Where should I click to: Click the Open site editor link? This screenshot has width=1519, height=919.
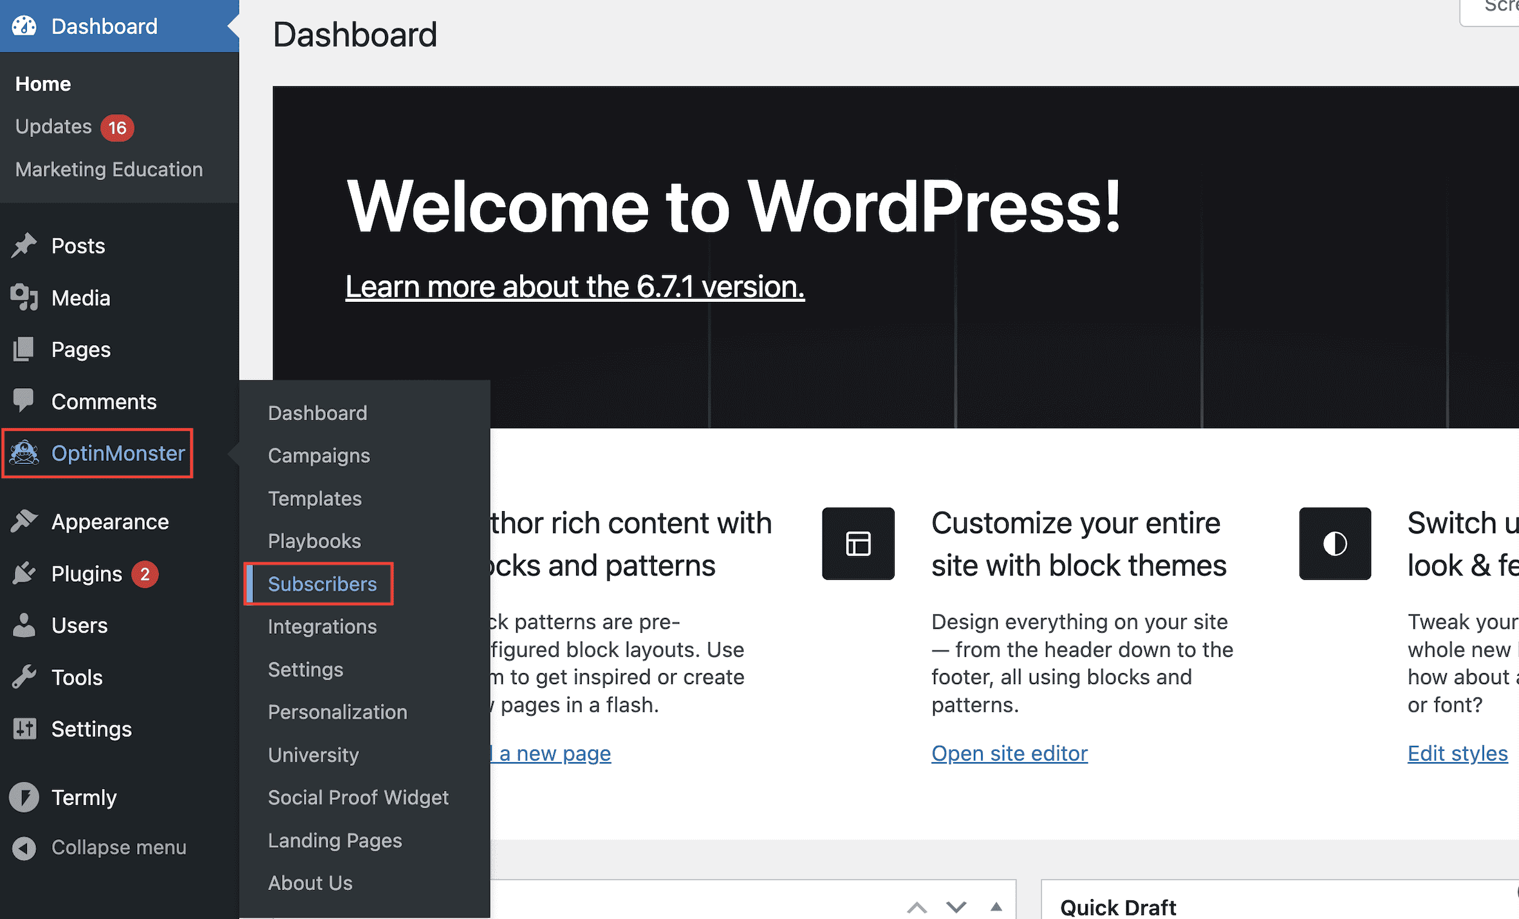[1009, 753]
